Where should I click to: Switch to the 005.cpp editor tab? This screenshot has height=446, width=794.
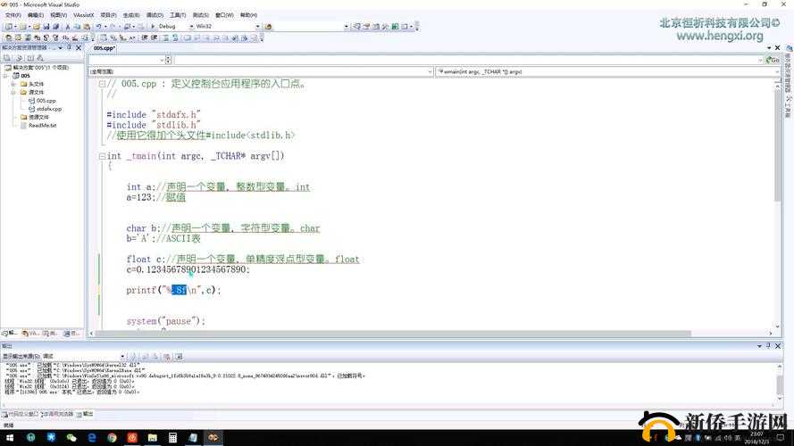104,48
